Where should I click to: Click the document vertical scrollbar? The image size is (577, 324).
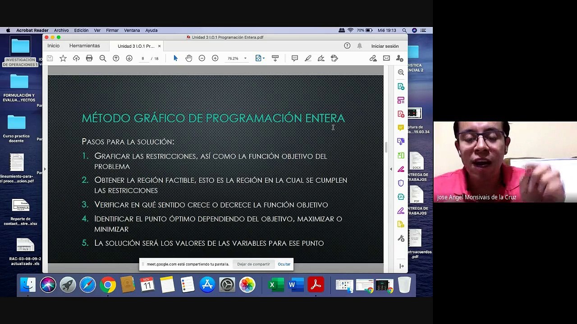click(x=385, y=147)
